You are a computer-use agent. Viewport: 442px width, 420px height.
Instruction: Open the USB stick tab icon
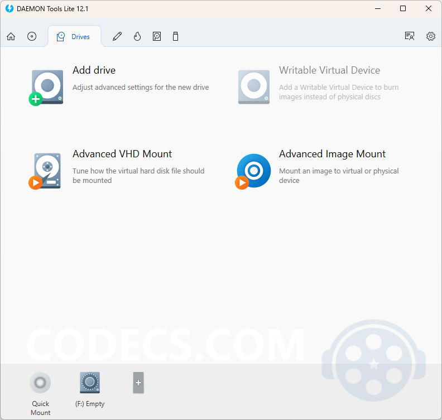pos(175,36)
